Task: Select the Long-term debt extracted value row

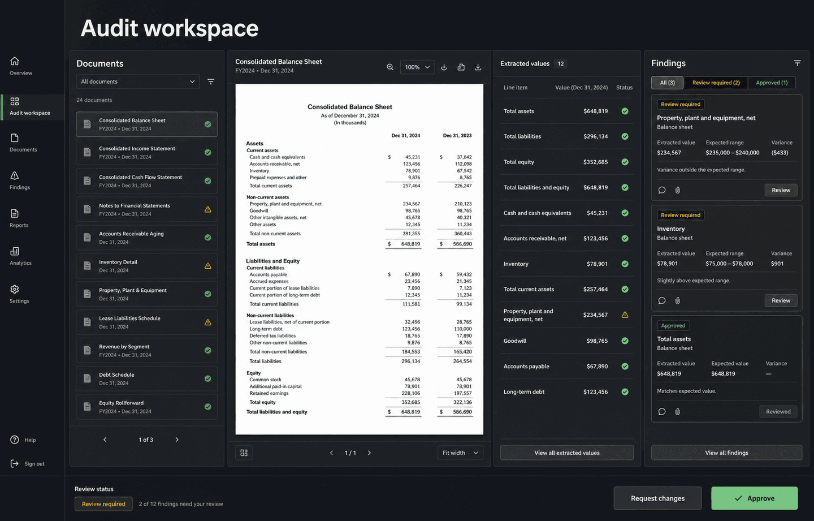Action: (567, 392)
